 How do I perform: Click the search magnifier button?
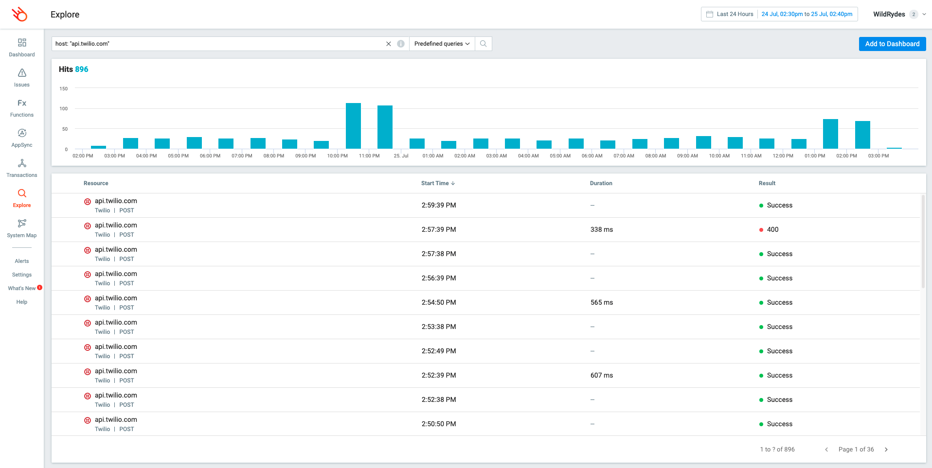pos(483,44)
